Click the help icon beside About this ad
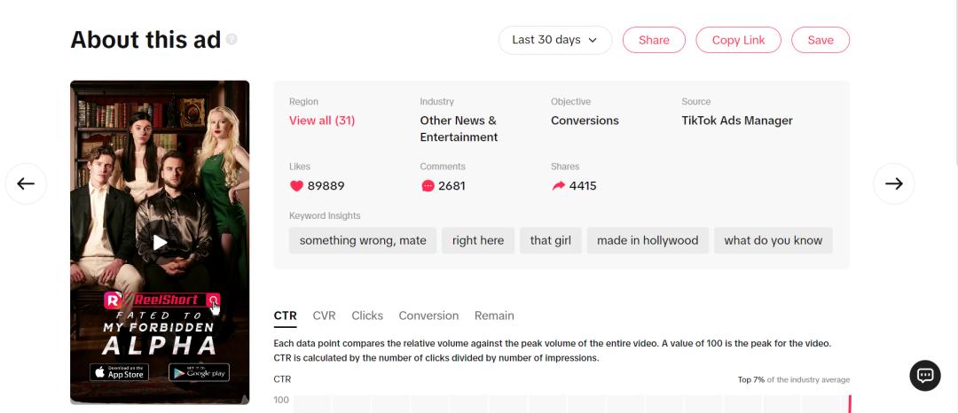This screenshot has height=413, width=958. click(232, 40)
